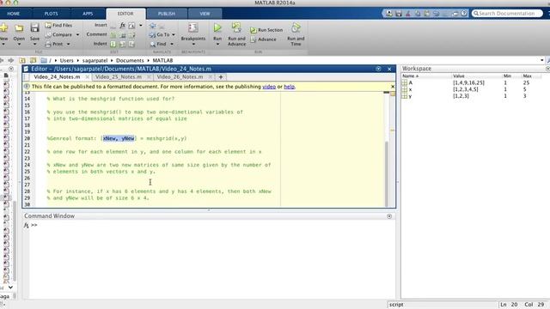
Task: Dismiss the publish info banner
Action: pos(393,86)
